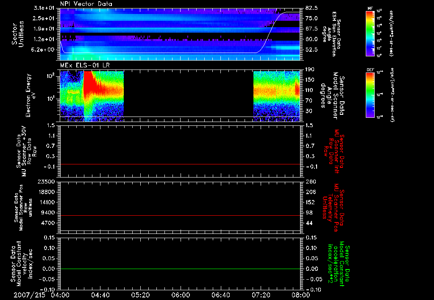Select the NF color scale bar

tap(370, 33)
